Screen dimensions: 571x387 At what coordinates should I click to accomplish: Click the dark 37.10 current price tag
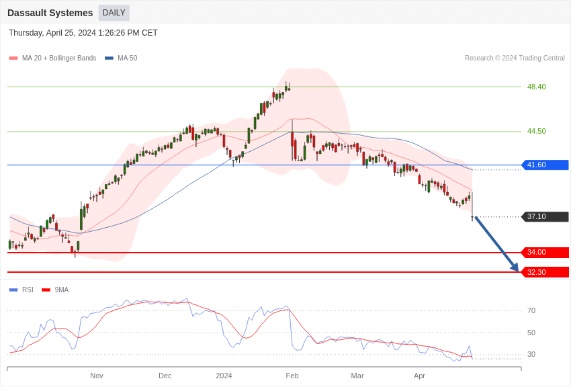click(545, 216)
